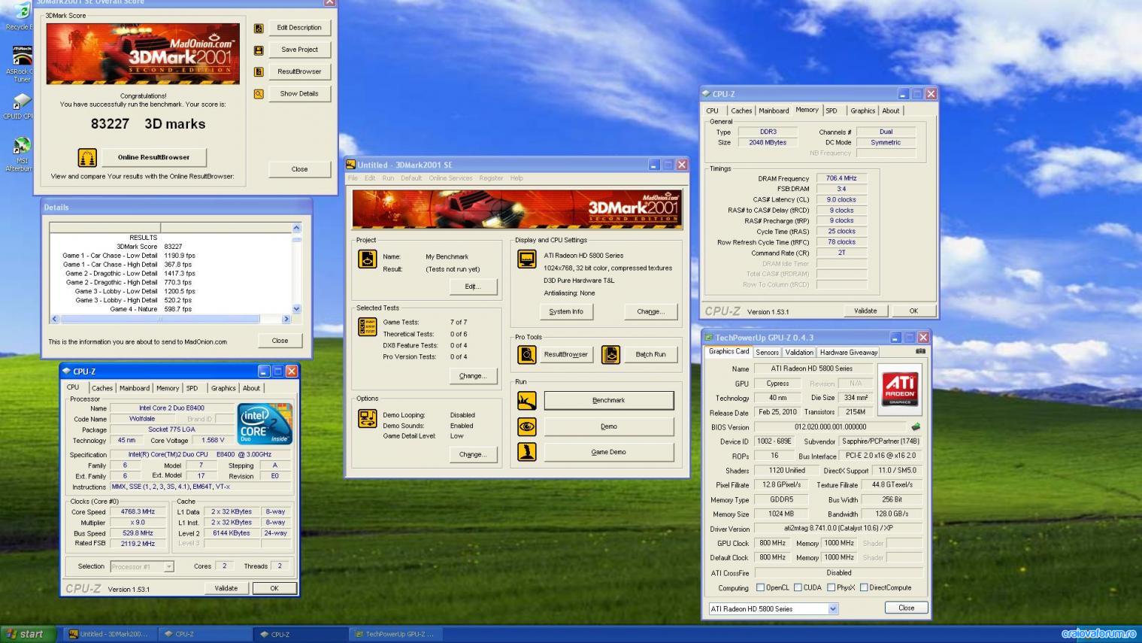Click Validate in the Memory CPU-Z window
This screenshot has width=1142, height=643.
(865, 311)
